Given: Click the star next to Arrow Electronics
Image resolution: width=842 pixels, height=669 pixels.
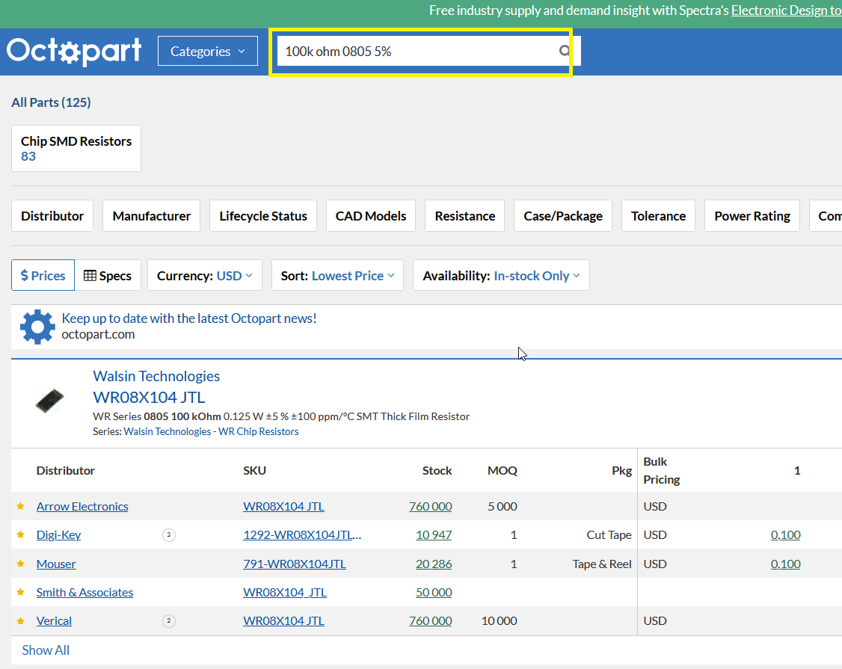Looking at the screenshot, I should pos(21,507).
